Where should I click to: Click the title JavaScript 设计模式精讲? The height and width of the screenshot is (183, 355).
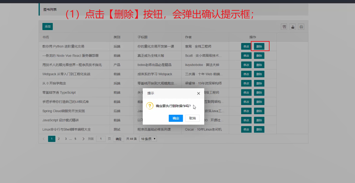click(x=61, y=120)
